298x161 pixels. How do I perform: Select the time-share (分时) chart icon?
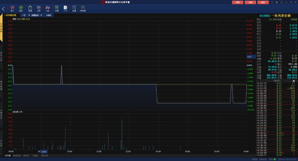coord(39,9)
